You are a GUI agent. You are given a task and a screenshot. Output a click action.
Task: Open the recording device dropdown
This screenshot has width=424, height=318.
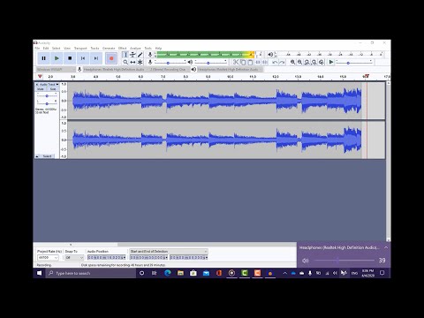tap(116, 70)
